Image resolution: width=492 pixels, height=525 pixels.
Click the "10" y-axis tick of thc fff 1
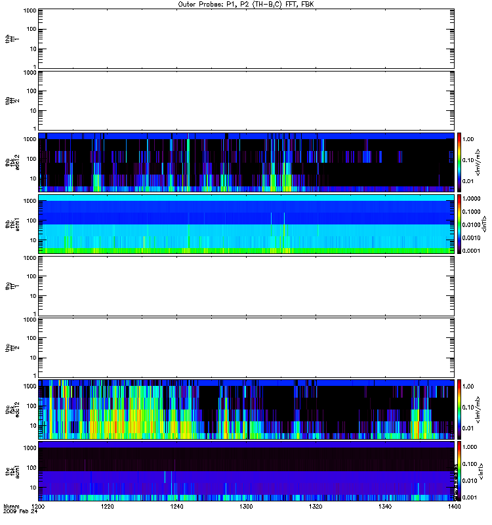tap(33, 296)
